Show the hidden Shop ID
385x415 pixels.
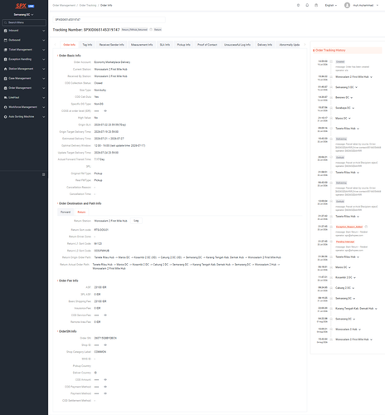[x=105, y=345]
